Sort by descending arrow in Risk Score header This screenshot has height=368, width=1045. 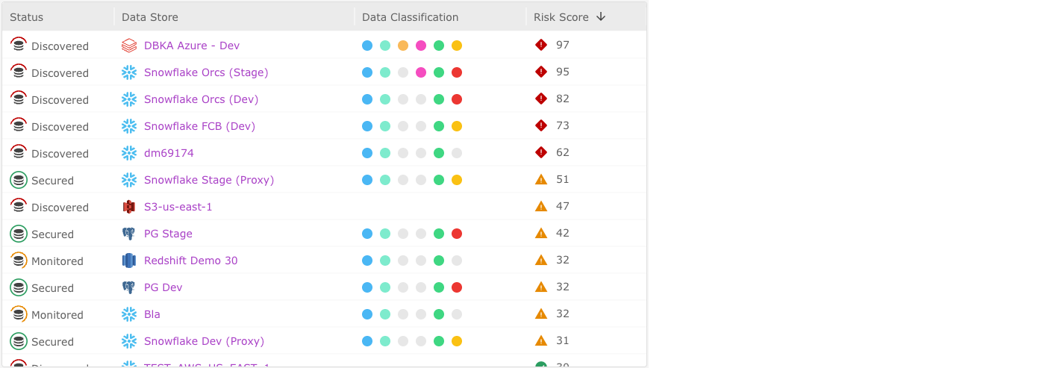[x=601, y=16]
